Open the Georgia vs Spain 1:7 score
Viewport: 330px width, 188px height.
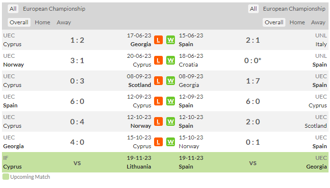(x=253, y=81)
